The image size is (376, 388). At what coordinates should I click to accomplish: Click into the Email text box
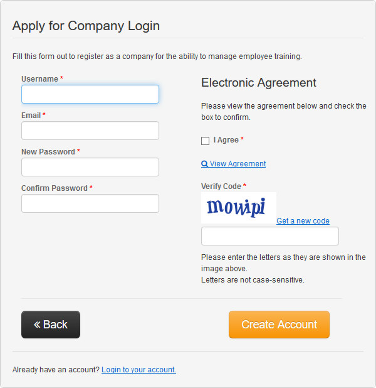(x=90, y=131)
